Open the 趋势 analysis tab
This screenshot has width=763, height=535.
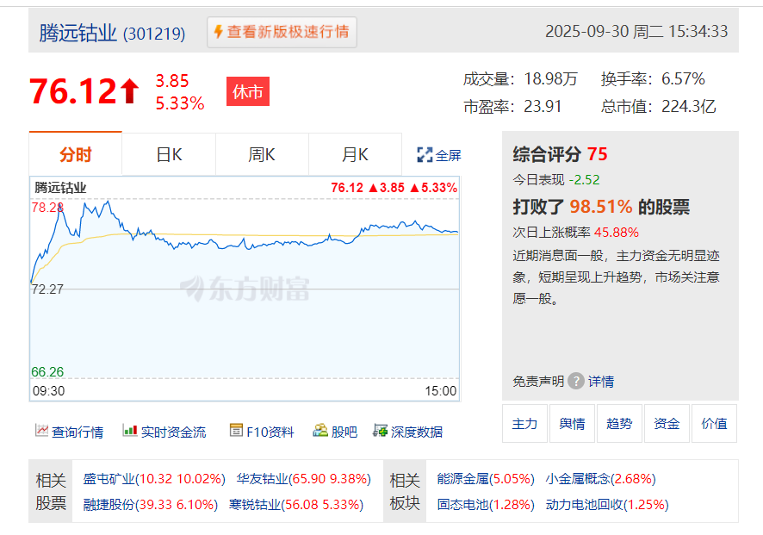coord(619,424)
